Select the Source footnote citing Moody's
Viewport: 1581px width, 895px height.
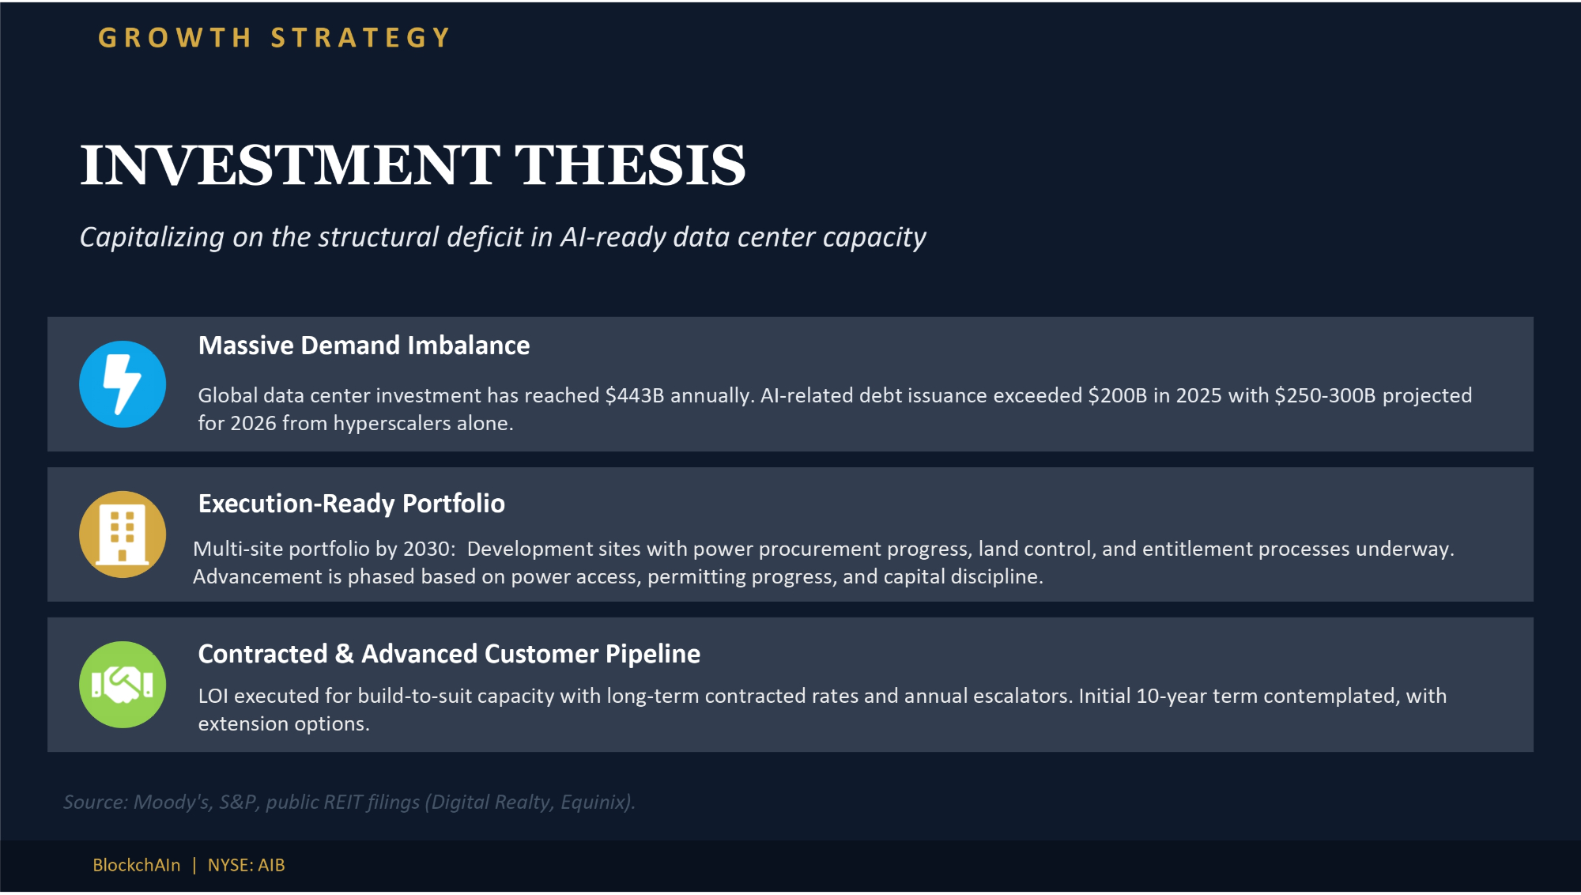click(349, 802)
